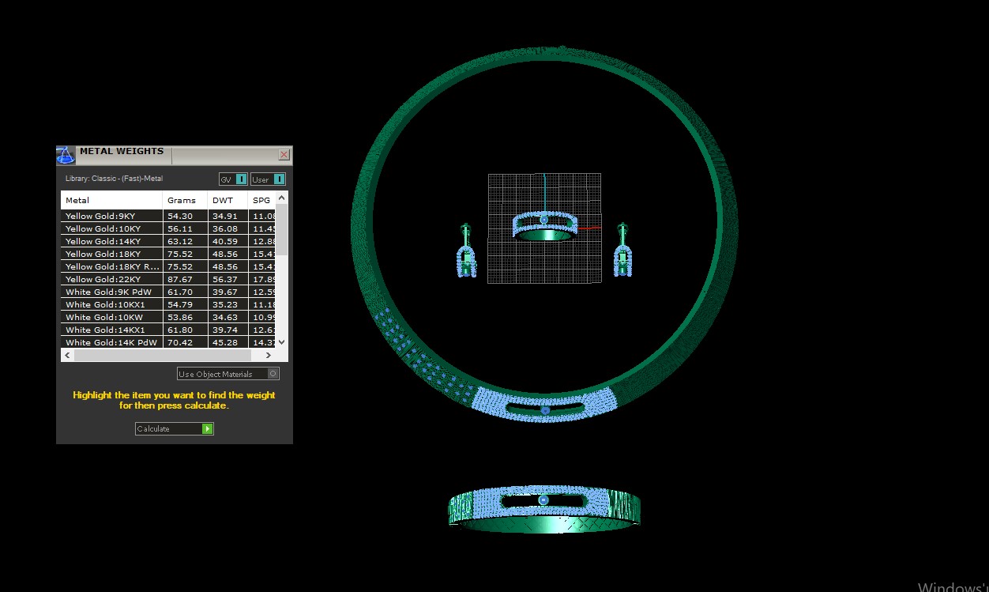Click the DWT column header

tap(228, 200)
